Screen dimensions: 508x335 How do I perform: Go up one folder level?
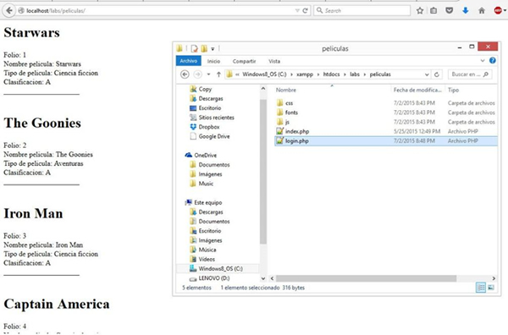(218, 74)
